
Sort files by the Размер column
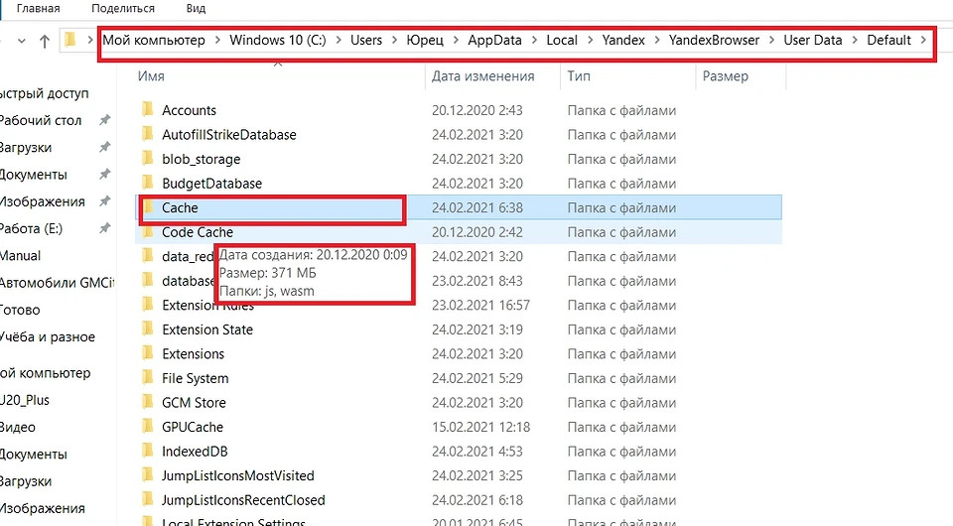coord(725,76)
